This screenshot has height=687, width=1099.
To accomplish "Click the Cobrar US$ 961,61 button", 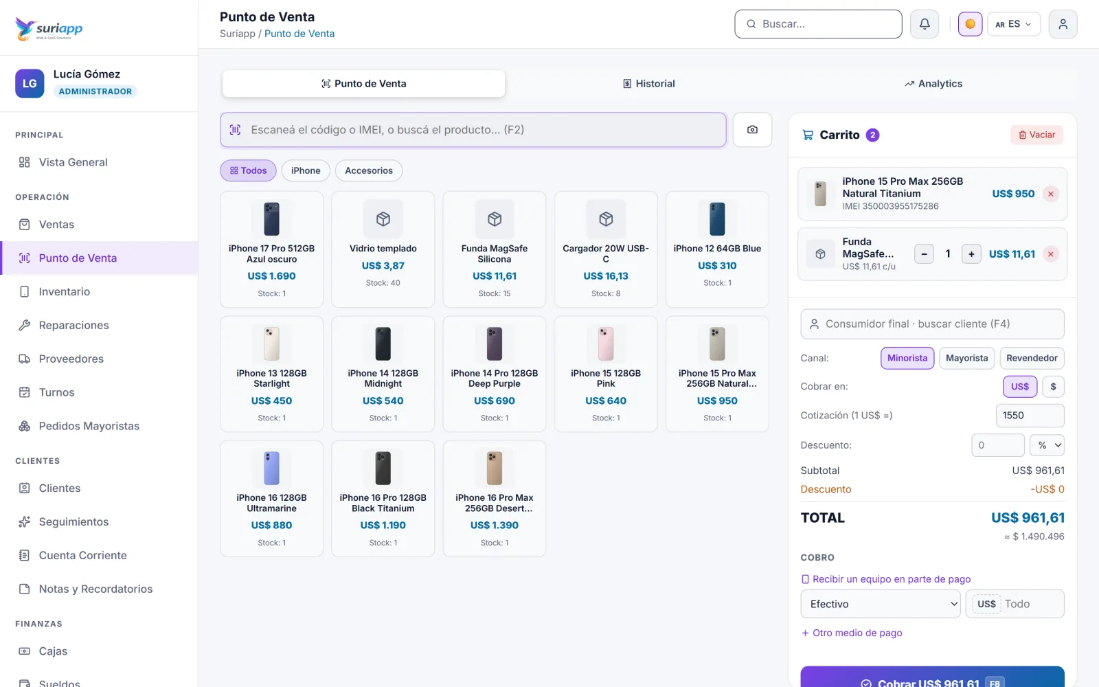I will (x=932, y=677).
